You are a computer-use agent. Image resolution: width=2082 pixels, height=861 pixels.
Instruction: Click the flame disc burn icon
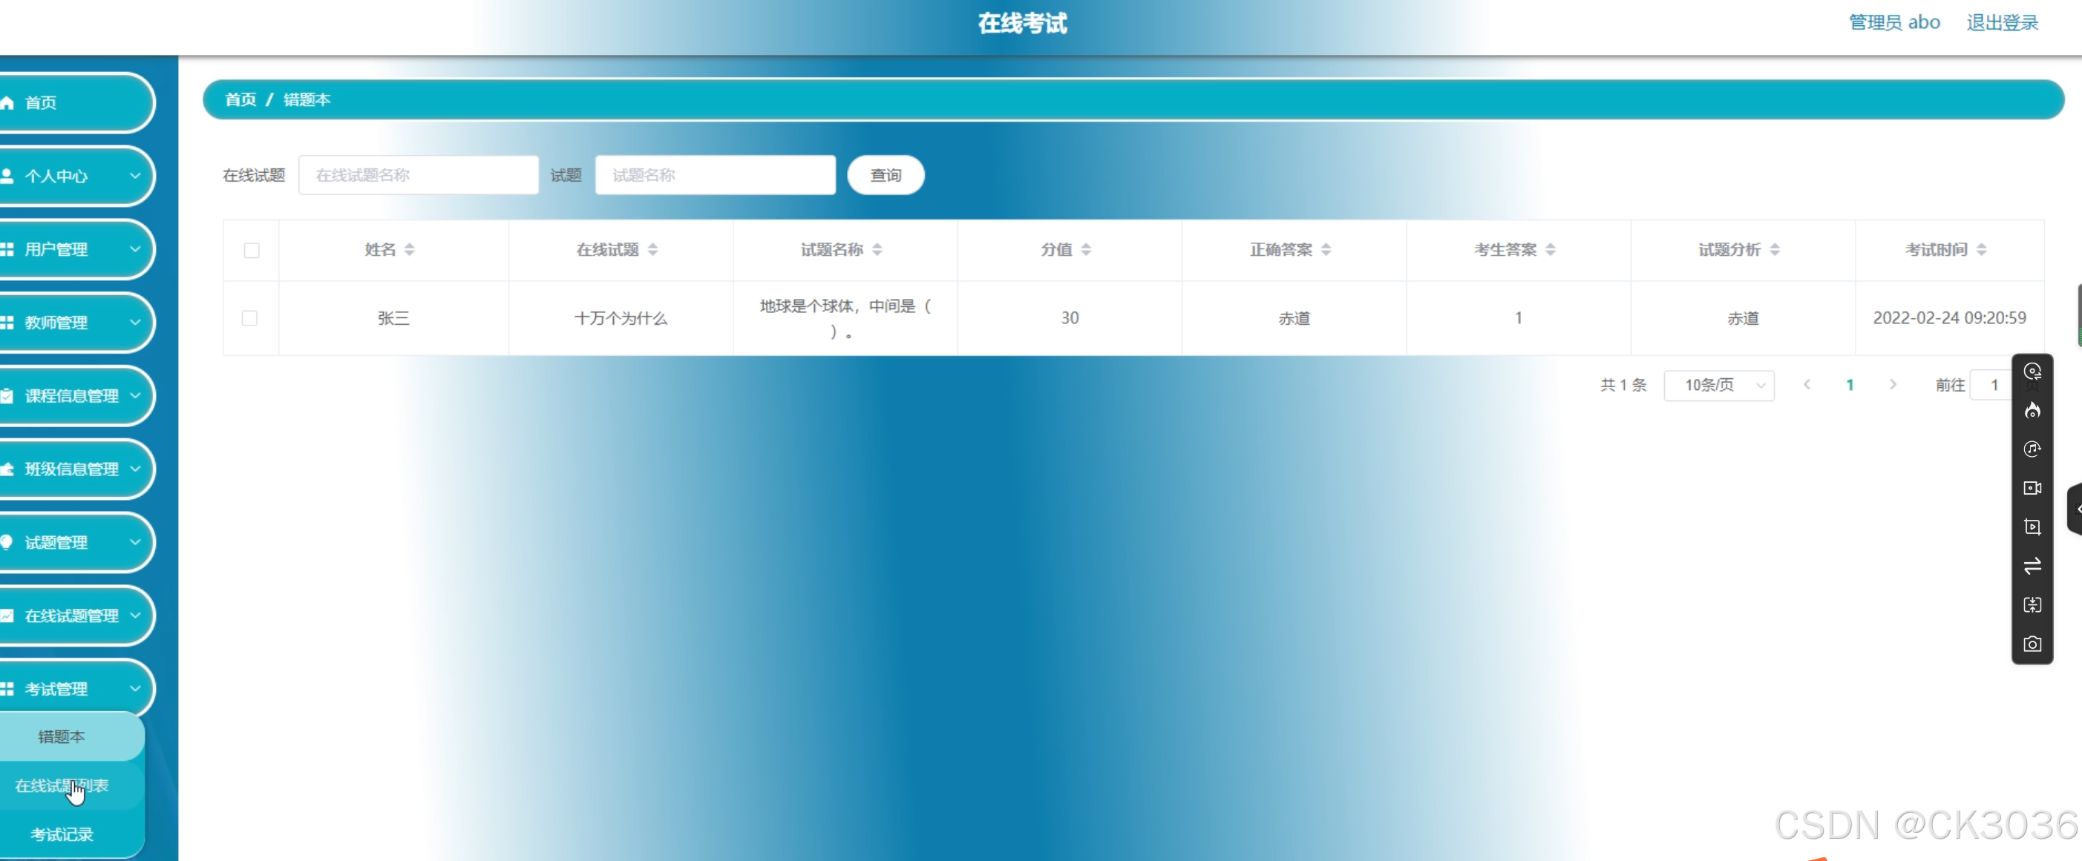click(x=2032, y=410)
